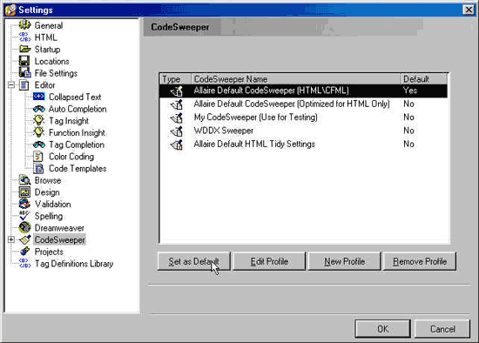Click the CodeSweeper broom icon in tree

(24, 239)
